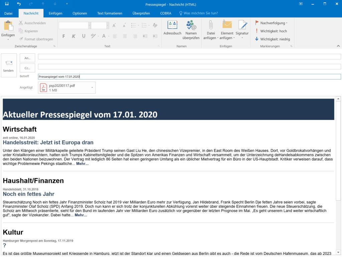Click the Element anfügen envelope icon
Viewport: 342px width, 257px height.
click(227, 25)
